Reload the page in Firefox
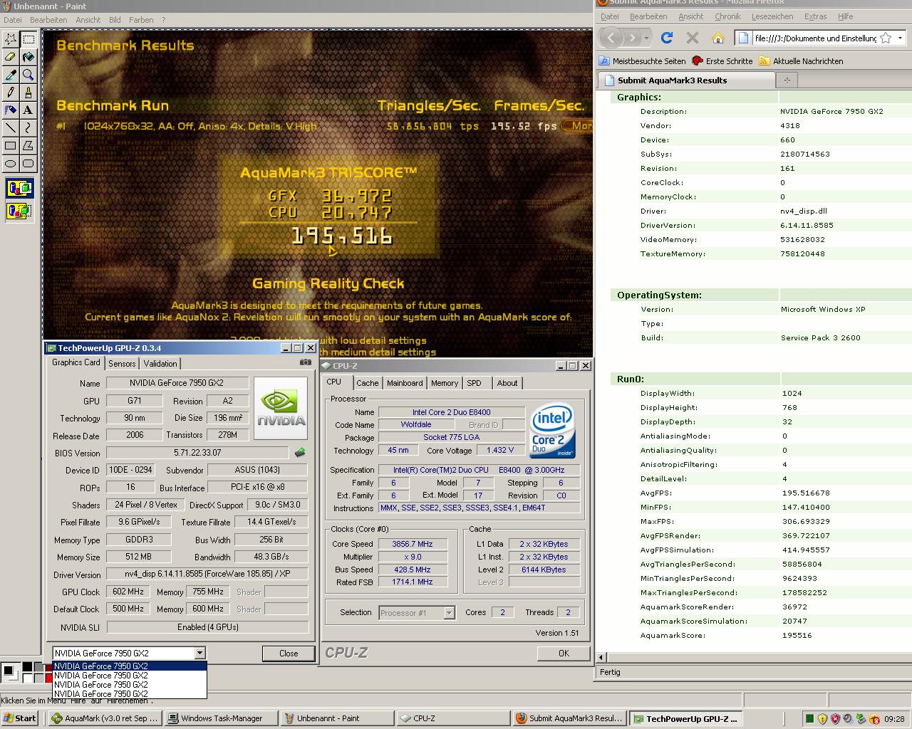Image resolution: width=912 pixels, height=729 pixels. pyautogui.click(x=667, y=38)
